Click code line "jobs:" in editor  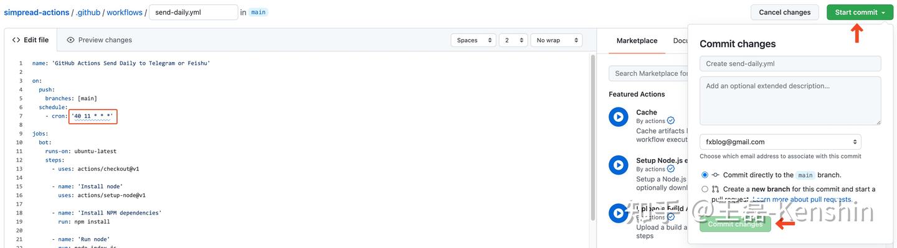40,134
